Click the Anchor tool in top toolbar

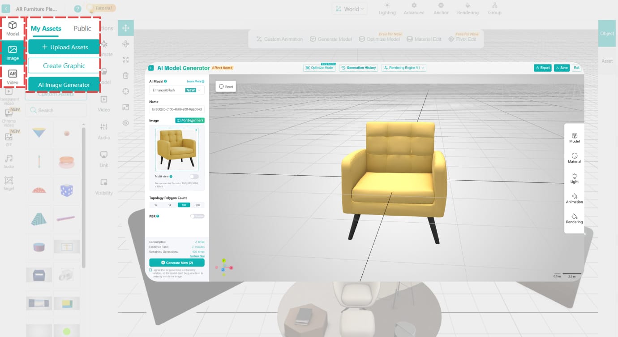click(x=441, y=9)
